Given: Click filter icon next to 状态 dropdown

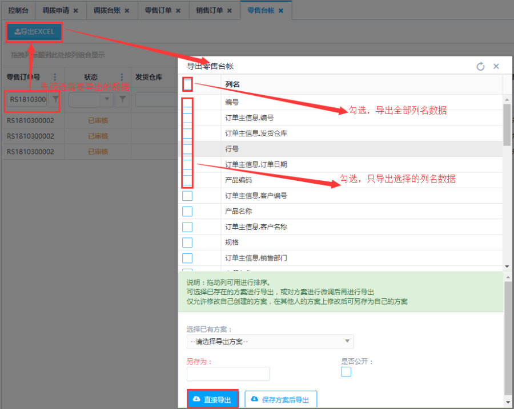Looking at the screenshot, I should [x=123, y=99].
